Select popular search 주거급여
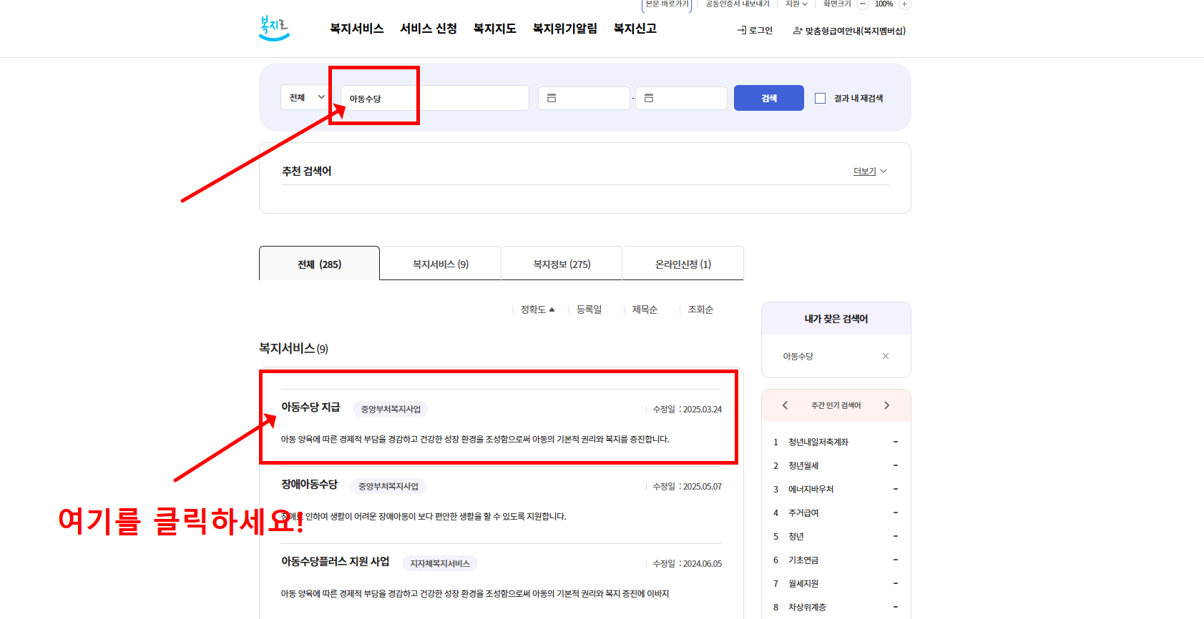Viewport: 1204px width, 619px height. point(803,512)
